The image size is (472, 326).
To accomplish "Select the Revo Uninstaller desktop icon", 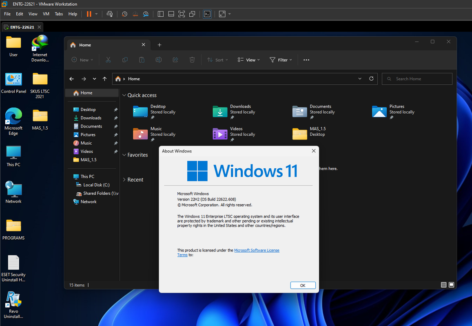I will click(13, 305).
